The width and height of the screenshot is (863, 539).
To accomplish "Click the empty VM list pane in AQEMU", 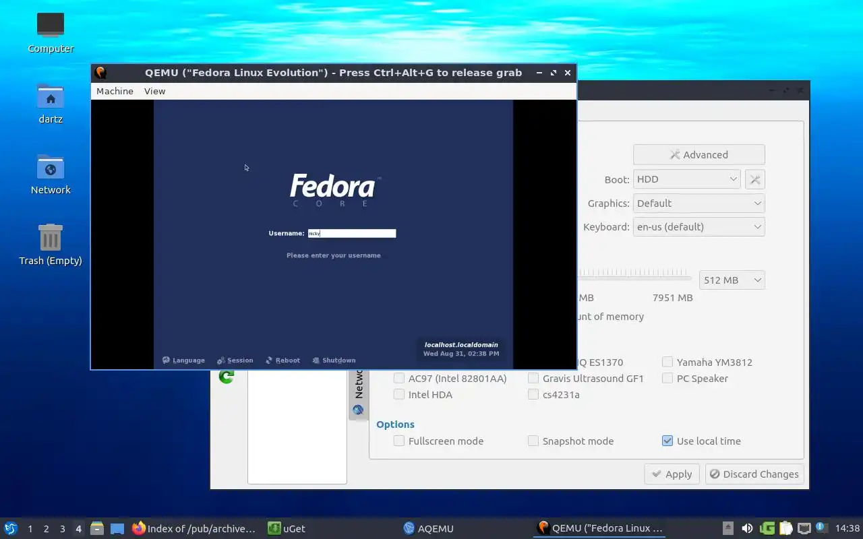I will click(297, 426).
